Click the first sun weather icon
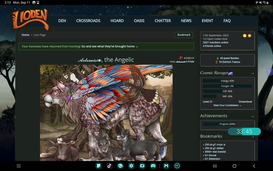 pyautogui.click(x=245, y=35)
